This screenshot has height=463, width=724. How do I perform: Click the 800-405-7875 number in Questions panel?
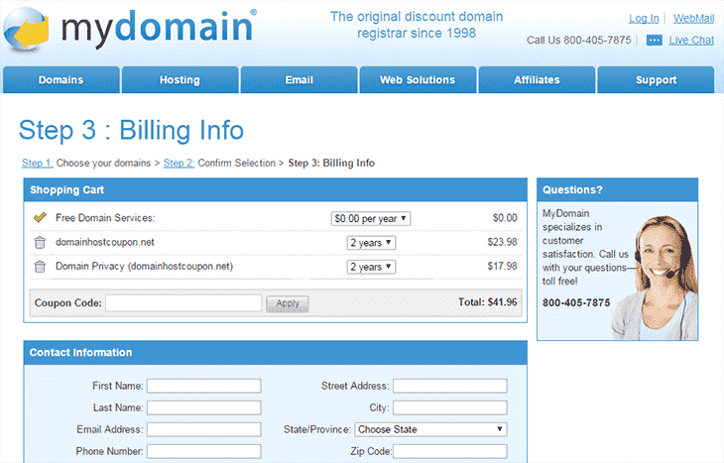click(576, 302)
